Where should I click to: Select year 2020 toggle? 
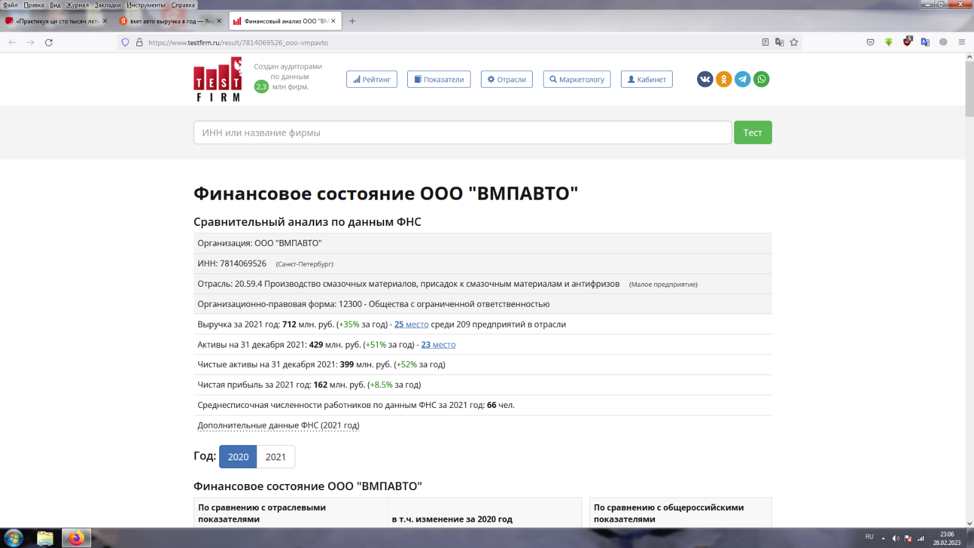point(238,457)
